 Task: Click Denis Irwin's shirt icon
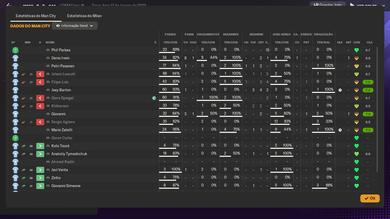tap(15, 58)
